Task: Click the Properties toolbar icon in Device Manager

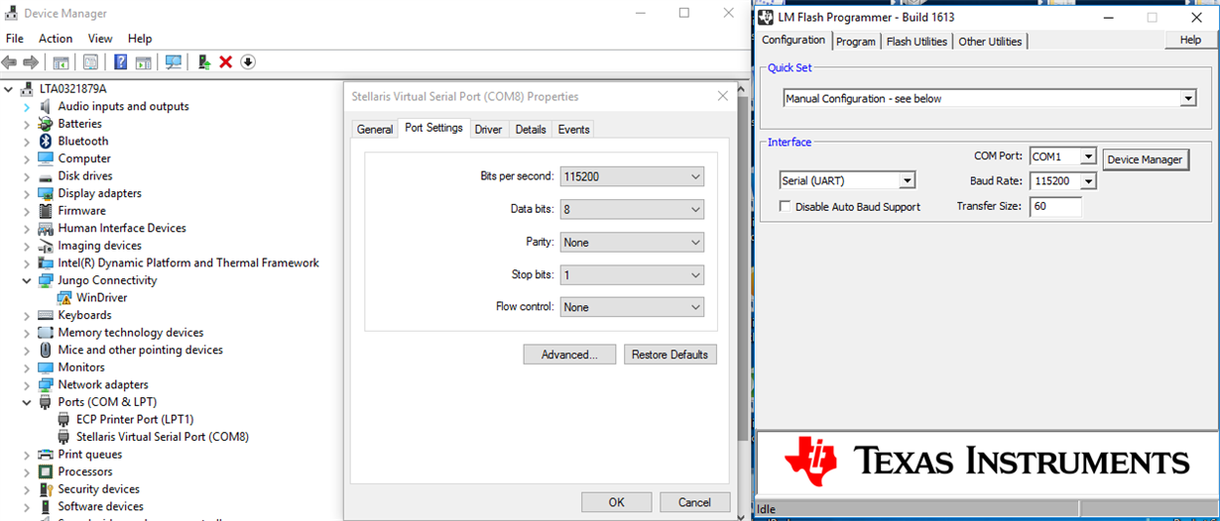Action: (90, 61)
